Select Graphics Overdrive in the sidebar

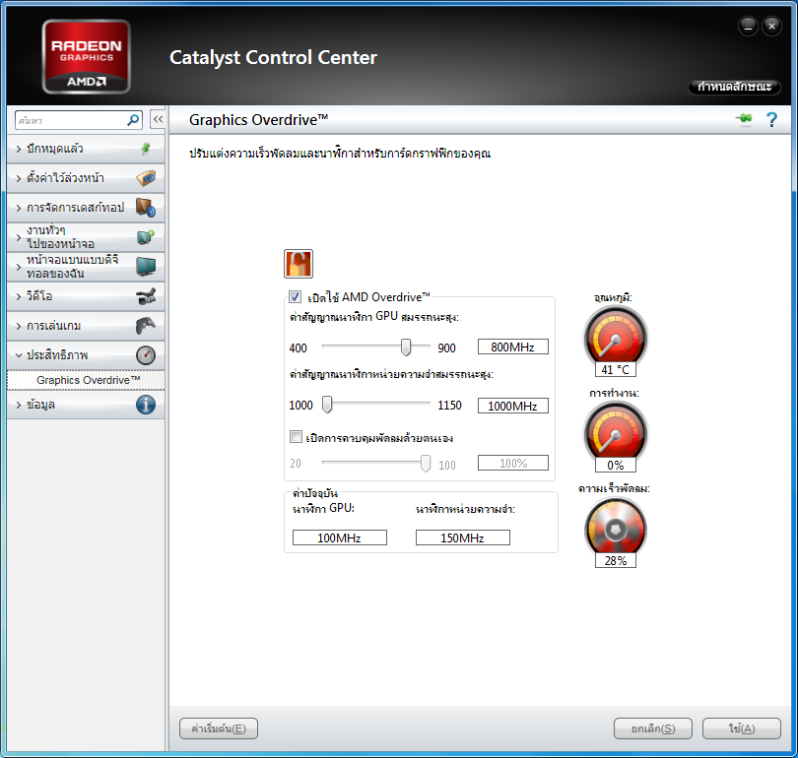tap(86, 380)
